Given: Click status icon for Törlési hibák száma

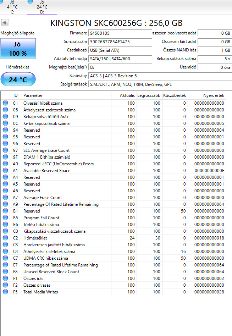Looking at the screenshot, I should (5, 224).
